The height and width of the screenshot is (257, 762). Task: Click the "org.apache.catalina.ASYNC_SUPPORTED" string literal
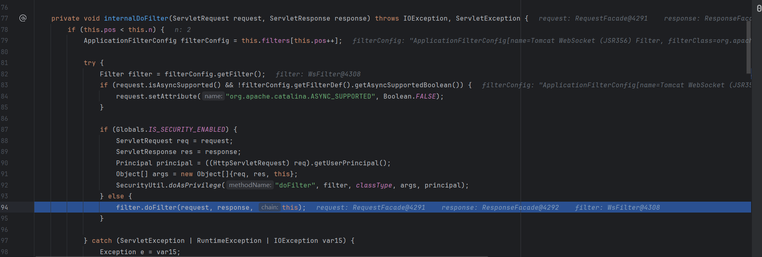coord(300,97)
